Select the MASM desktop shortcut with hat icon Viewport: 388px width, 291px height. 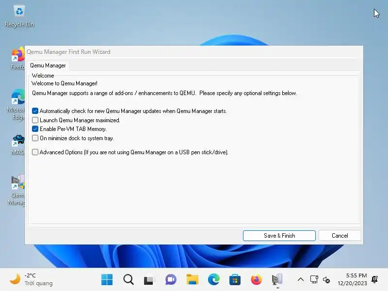18,145
